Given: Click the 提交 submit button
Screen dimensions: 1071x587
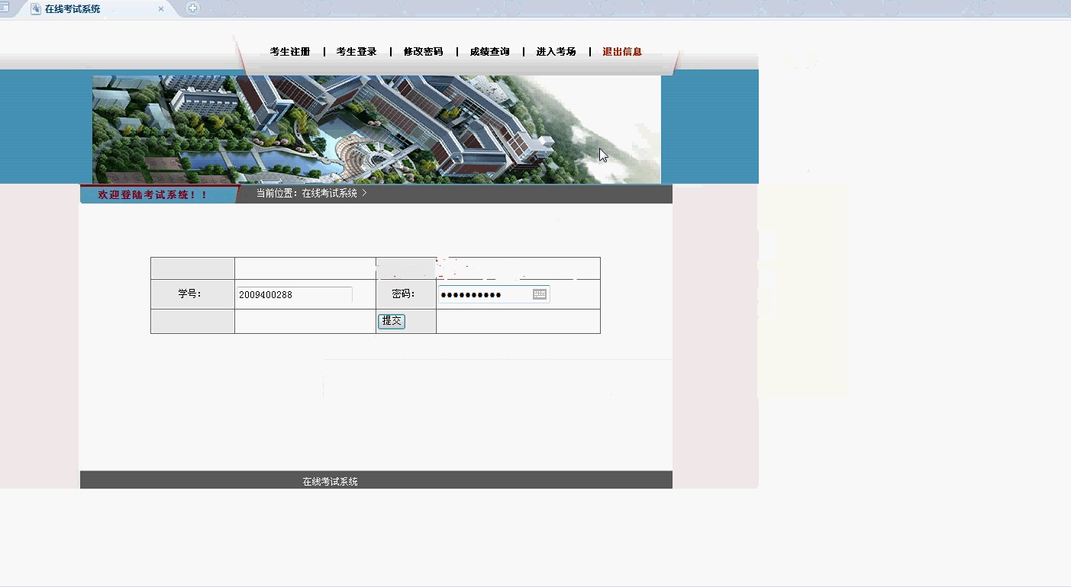Looking at the screenshot, I should [392, 321].
